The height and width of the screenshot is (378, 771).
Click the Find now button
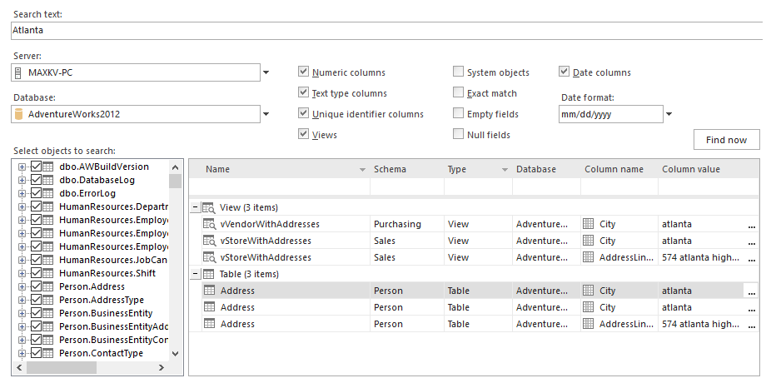click(726, 140)
